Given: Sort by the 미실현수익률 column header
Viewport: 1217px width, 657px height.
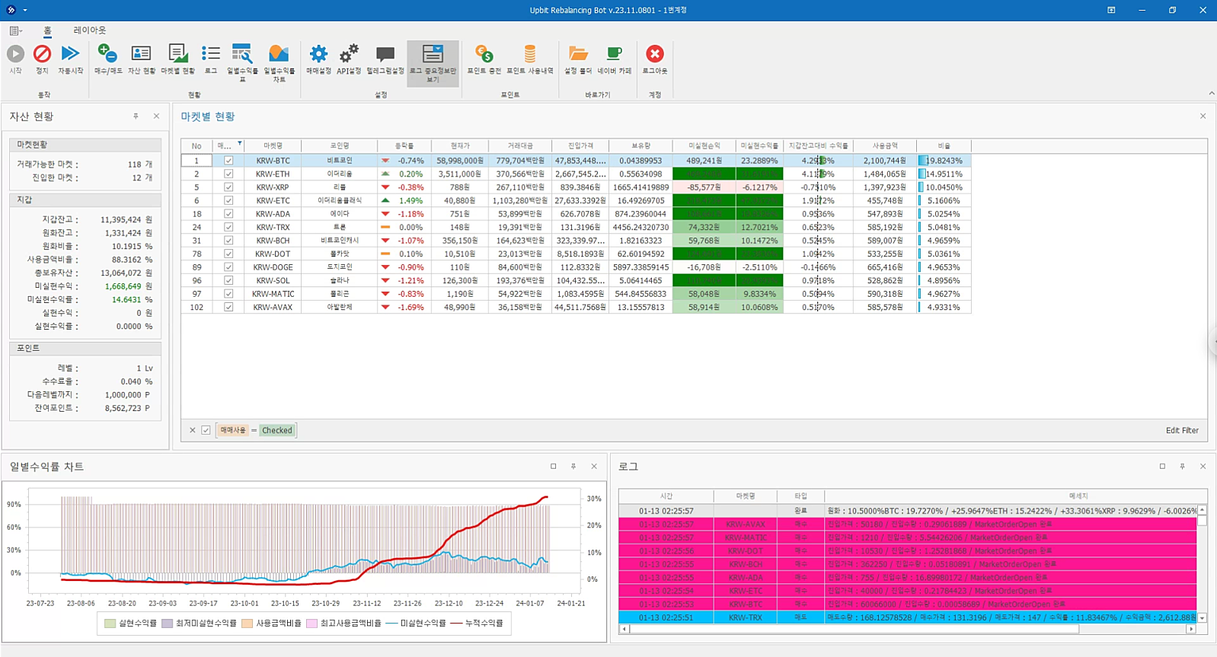Looking at the screenshot, I should pyautogui.click(x=760, y=145).
